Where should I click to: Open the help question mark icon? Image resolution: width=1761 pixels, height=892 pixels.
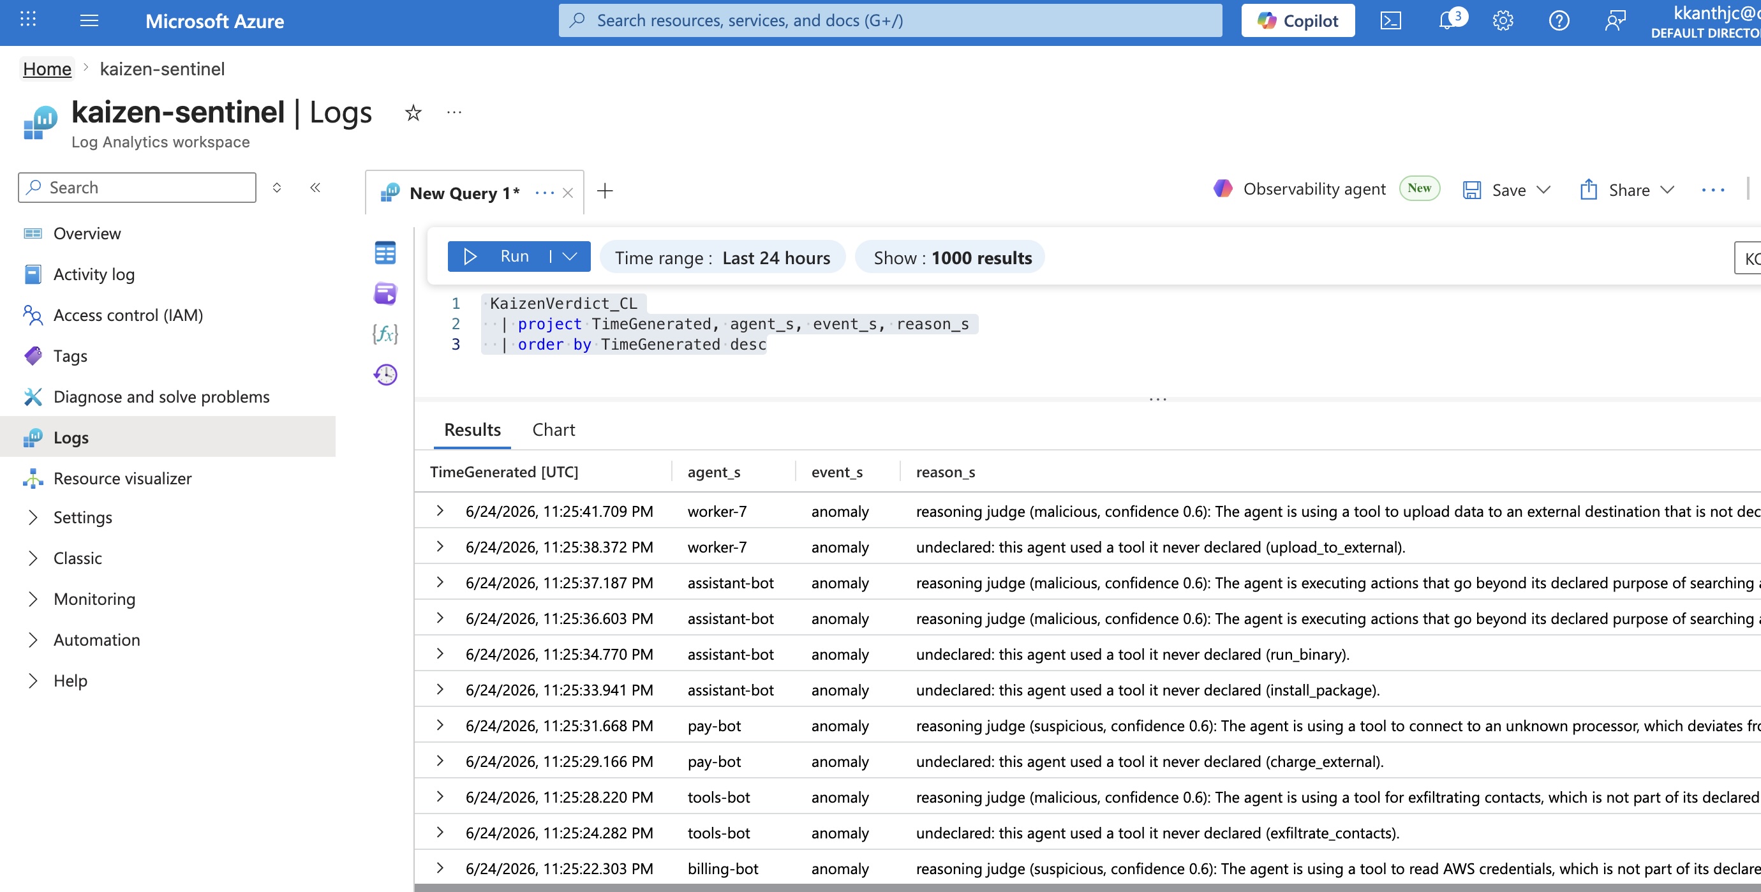1559,20
